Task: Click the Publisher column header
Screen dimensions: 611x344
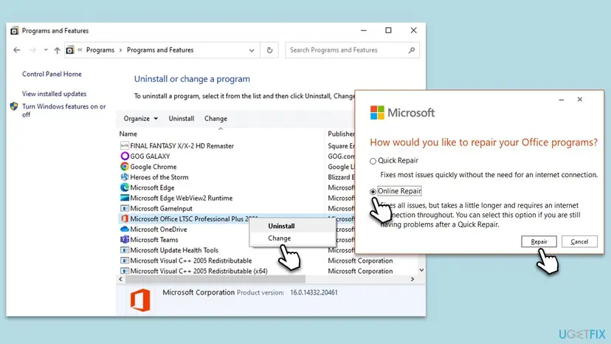Action: coord(341,134)
